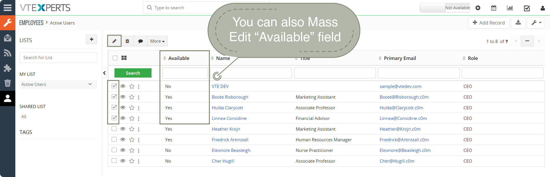The height and width of the screenshot is (177, 550).
Task: Click the comment bubble icon in toolbar
Action: tap(141, 41)
